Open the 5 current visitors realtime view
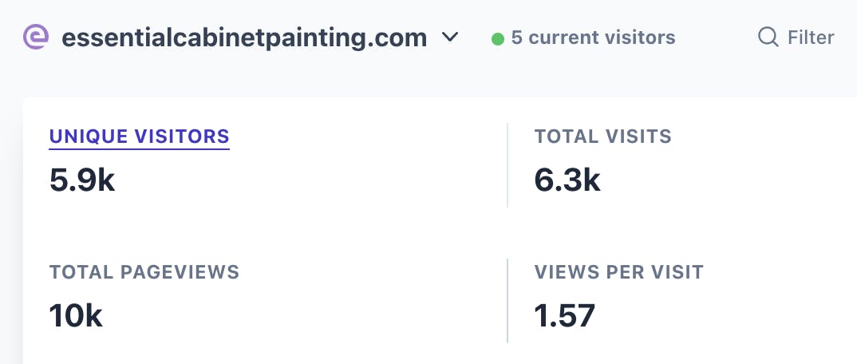 coord(593,37)
